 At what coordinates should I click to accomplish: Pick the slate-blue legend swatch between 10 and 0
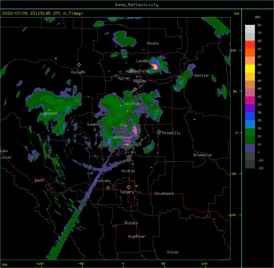tap(250, 148)
